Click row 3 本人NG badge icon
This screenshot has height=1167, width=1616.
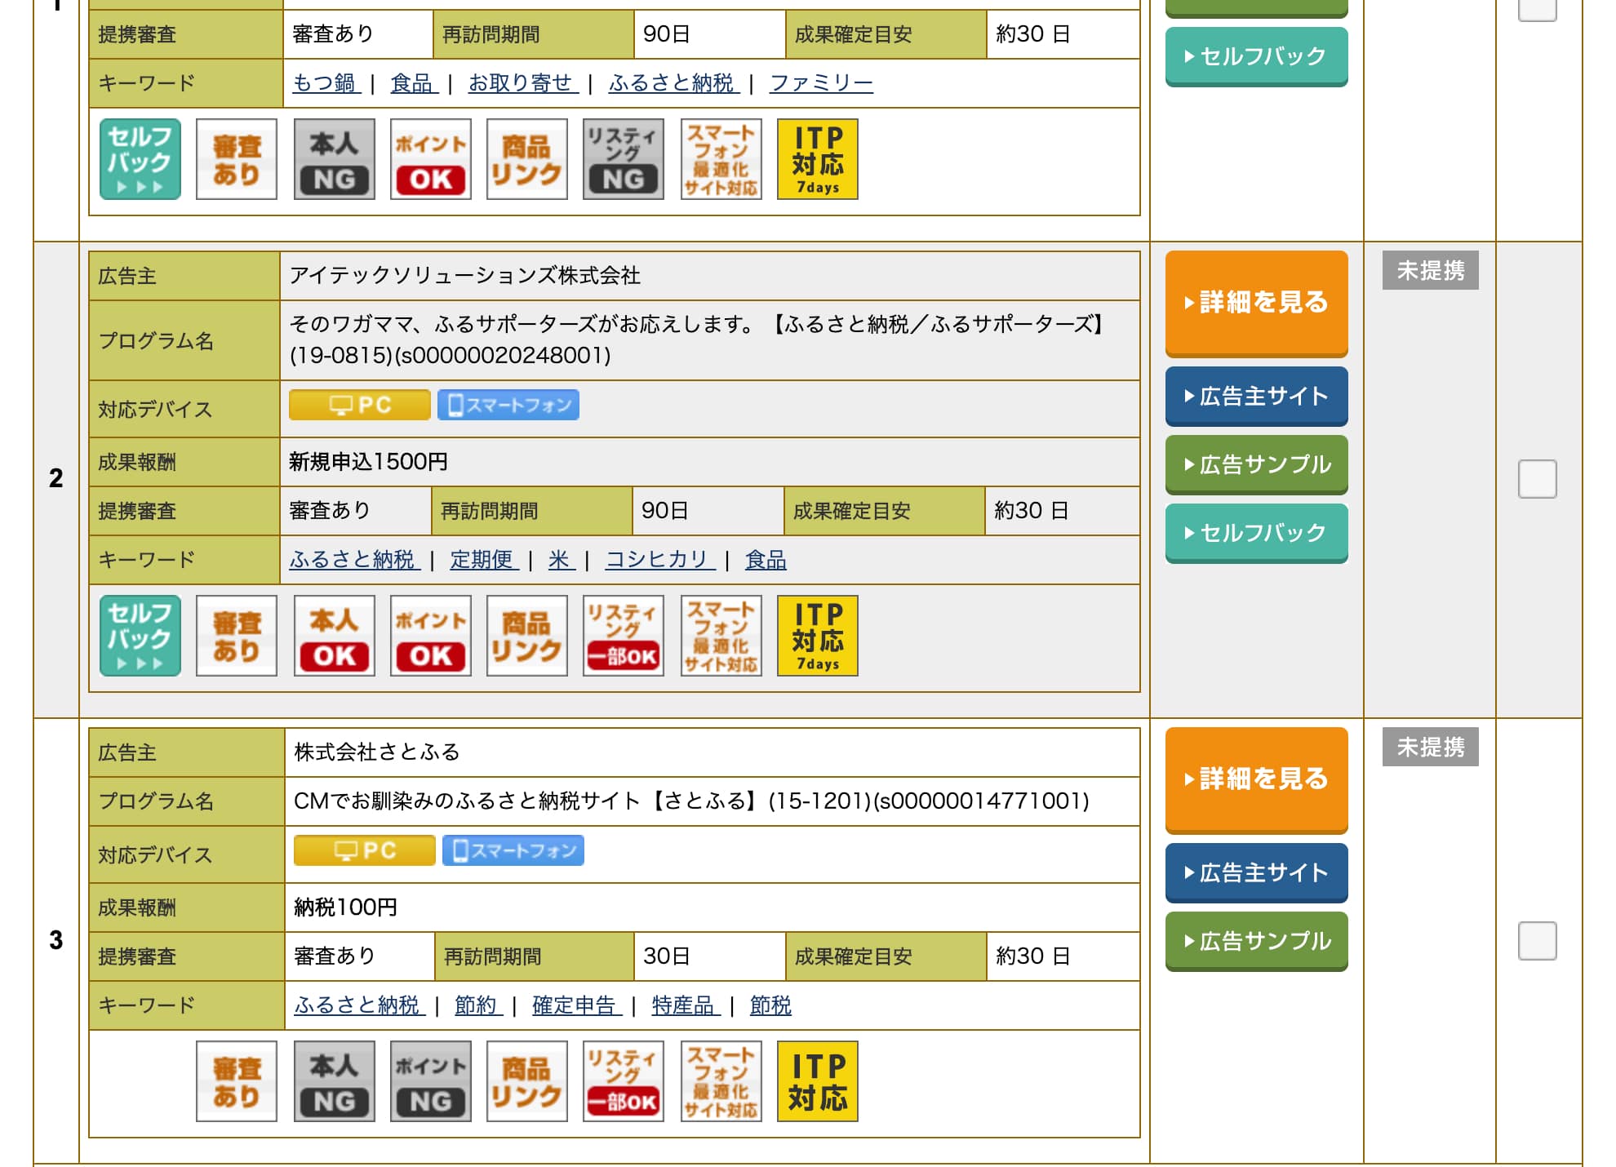click(x=334, y=1081)
